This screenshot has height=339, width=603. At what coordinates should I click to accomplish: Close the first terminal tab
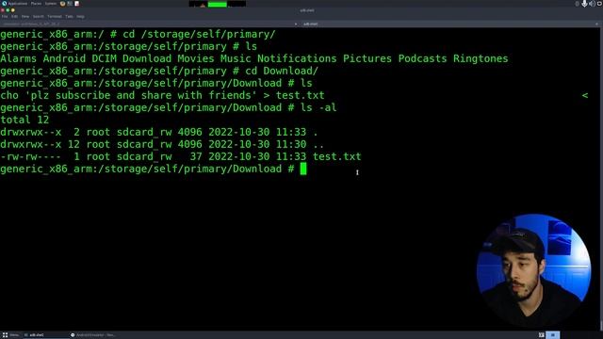(x=296, y=24)
